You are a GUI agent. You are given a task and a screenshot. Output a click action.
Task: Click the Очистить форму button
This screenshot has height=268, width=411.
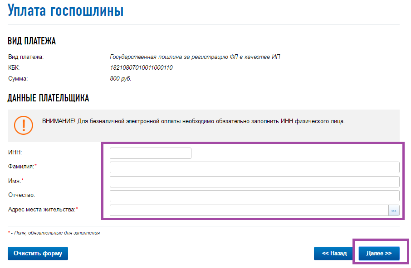point(38,254)
